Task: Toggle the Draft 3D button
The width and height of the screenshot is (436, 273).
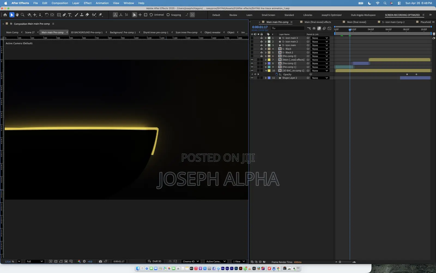Action: point(155,261)
